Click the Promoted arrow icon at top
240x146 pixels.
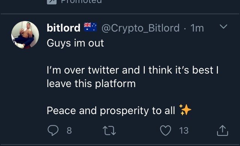(x=52, y=2)
